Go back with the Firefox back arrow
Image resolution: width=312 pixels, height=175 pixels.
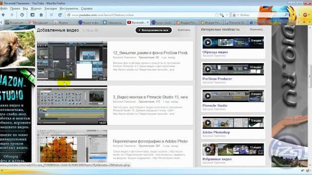[3, 15]
